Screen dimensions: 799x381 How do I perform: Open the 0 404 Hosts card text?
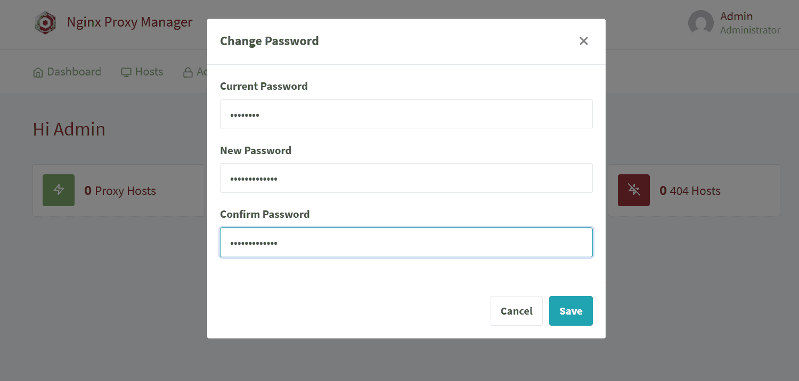pos(690,191)
